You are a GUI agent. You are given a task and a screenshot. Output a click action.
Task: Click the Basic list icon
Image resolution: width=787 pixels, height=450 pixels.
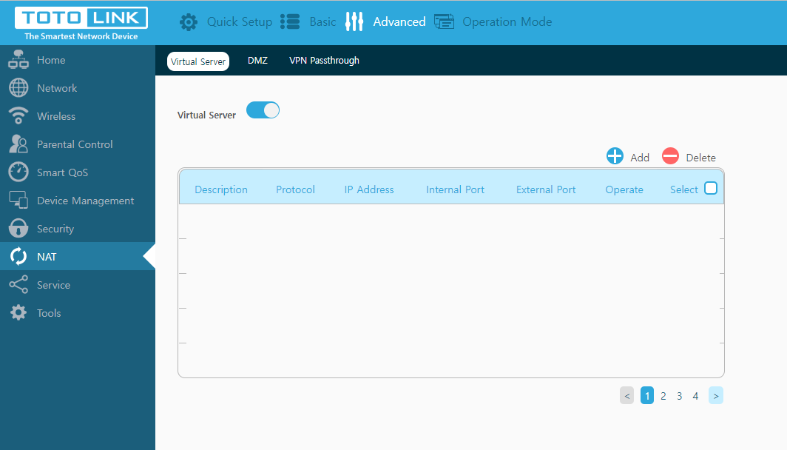tap(290, 22)
